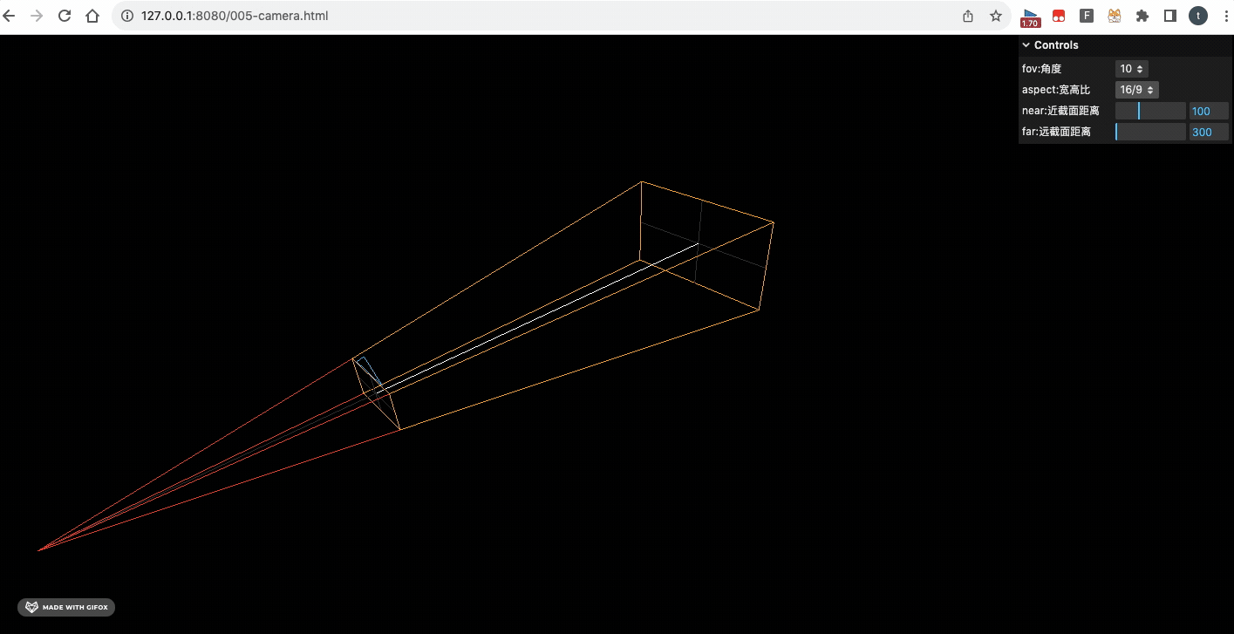1234x634 pixels.
Task: Click the near:近截面距离 label
Action: [x=1060, y=111]
